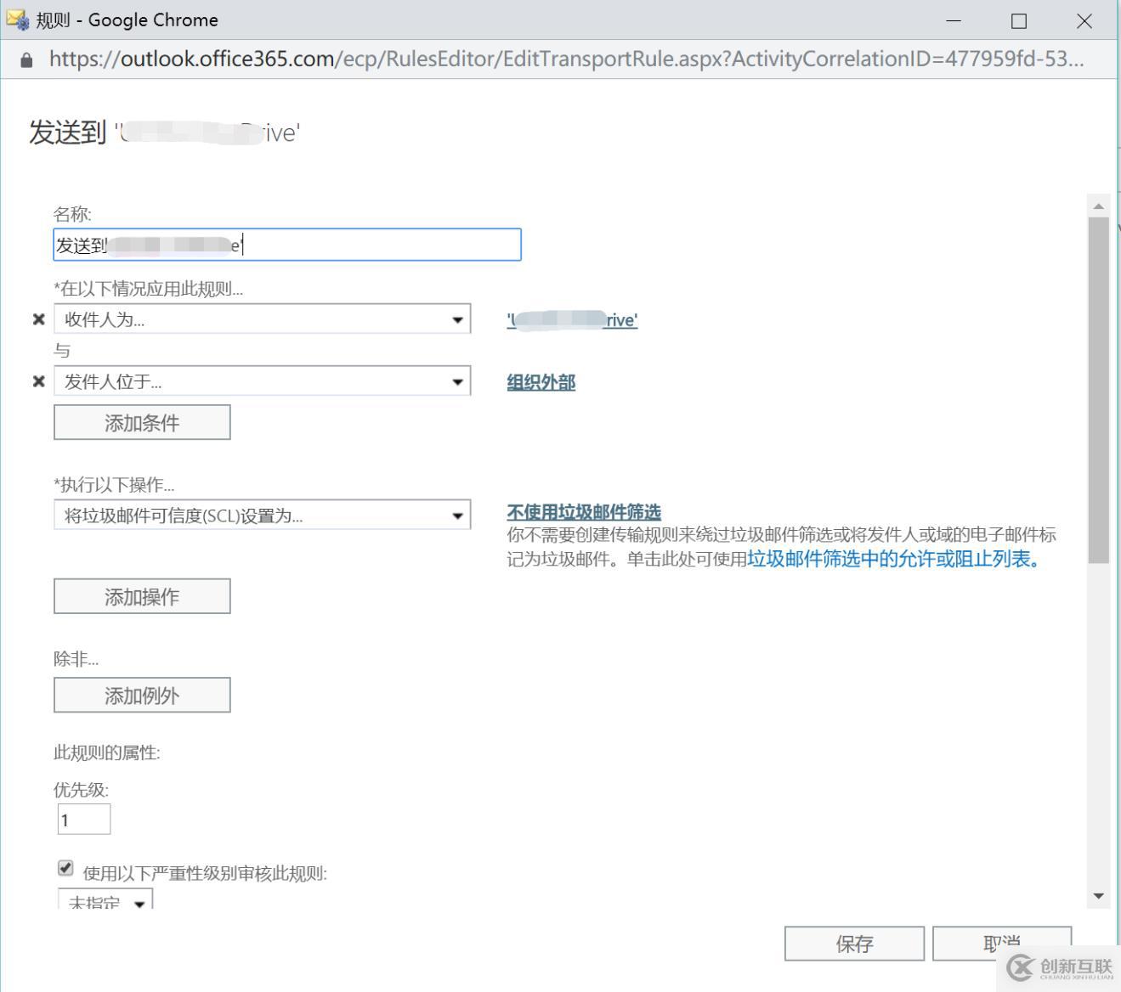Click the scrollbar up arrow
The width and height of the screenshot is (1121, 992).
[1099, 206]
